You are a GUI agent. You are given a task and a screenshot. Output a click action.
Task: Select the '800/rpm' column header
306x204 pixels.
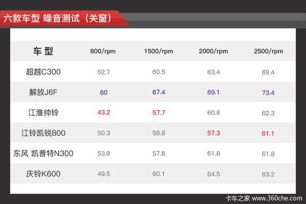coord(103,52)
